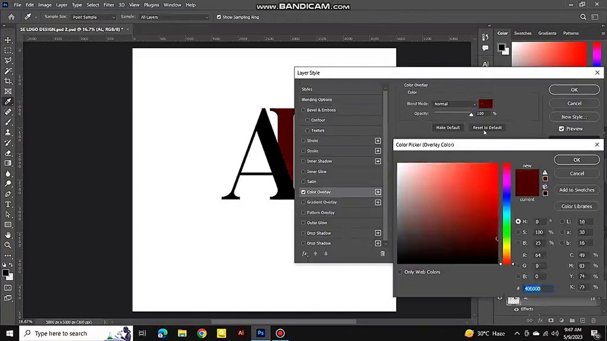Open the Sample All Layers dropdown
The height and width of the screenshot is (341, 607).
tap(174, 17)
